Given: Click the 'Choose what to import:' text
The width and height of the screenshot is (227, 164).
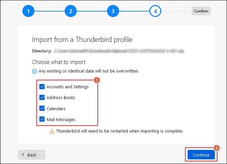Looking at the screenshot, I should click(59, 62).
